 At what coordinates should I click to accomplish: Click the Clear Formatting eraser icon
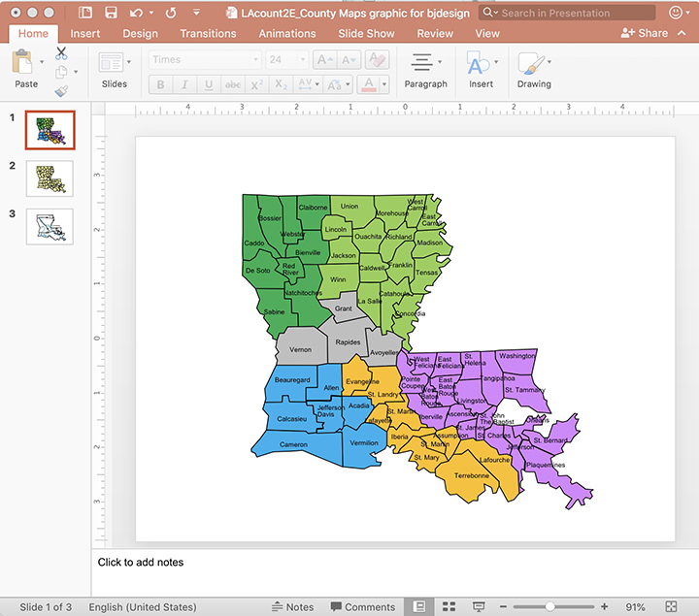(377, 60)
